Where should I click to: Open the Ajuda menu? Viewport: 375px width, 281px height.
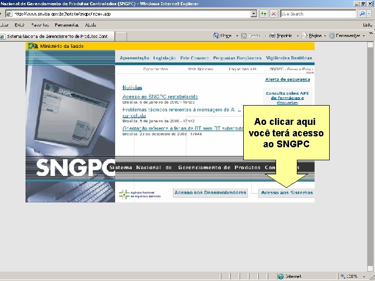[91, 25]
